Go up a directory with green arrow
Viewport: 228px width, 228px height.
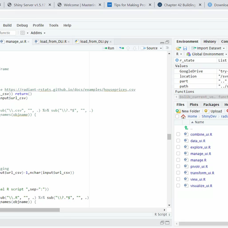tap(186, 128)
